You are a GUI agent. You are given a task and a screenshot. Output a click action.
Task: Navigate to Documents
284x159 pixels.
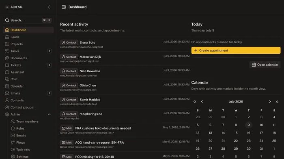tap(28, 58)
